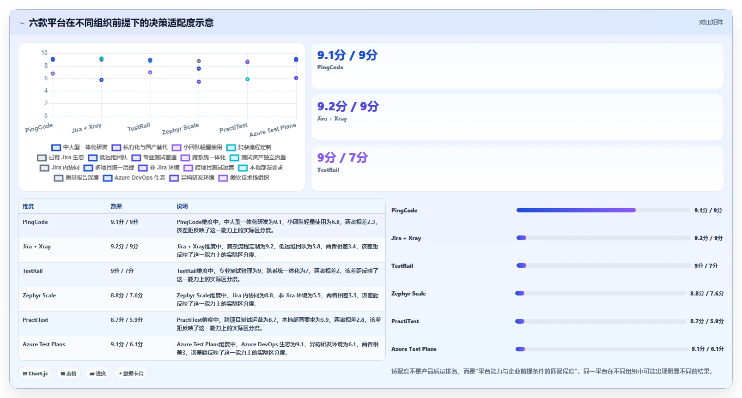Select the TestRail cell in the table
This screenshot has height=398, width=742.
(33, 271)
